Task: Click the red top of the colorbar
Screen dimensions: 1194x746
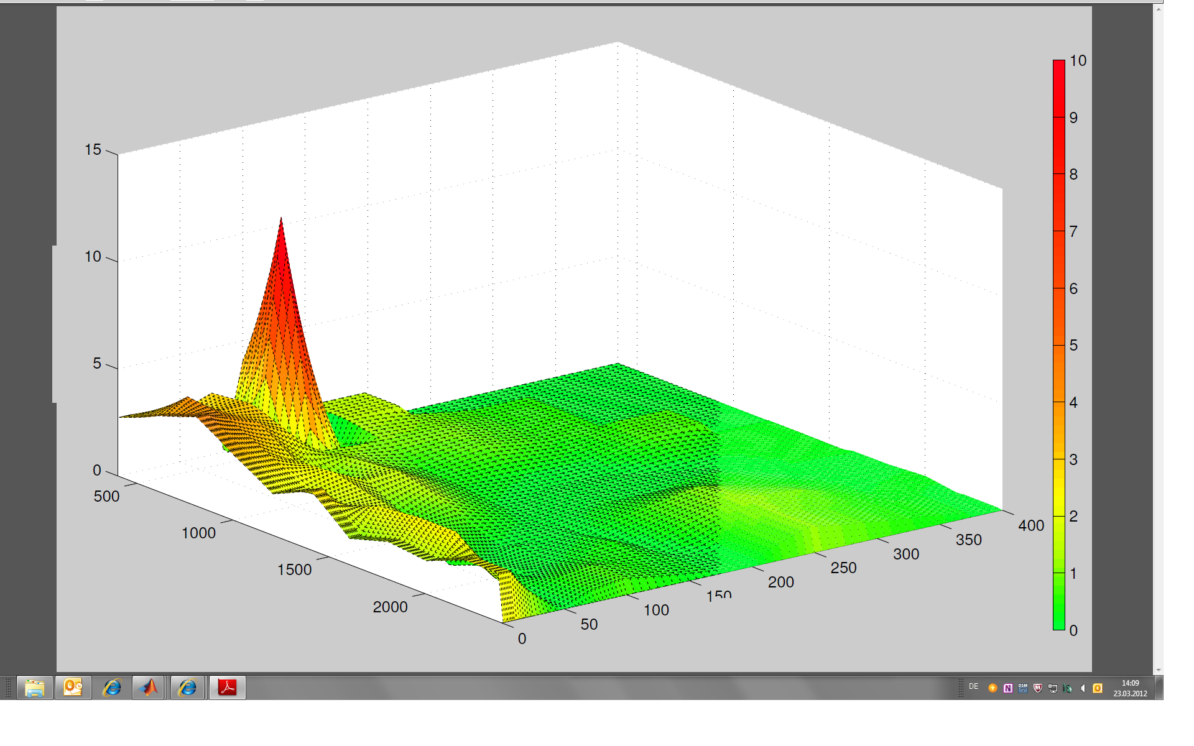Action: (x=1058, y=68)
